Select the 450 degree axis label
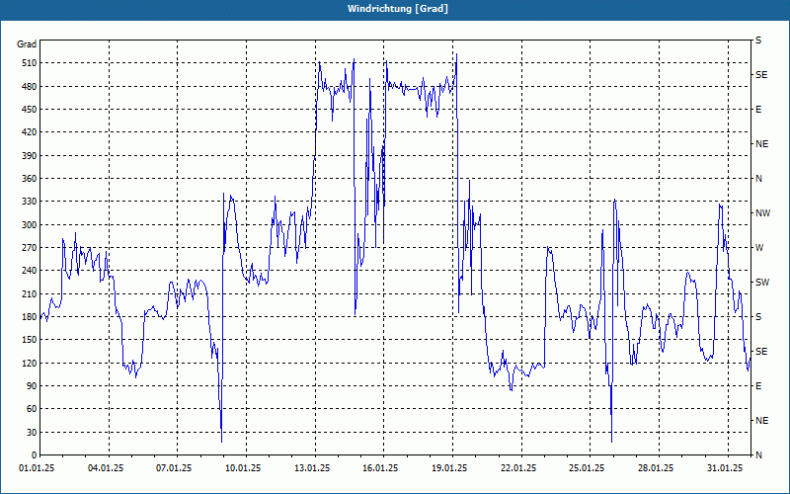 (x=30, y=110)
